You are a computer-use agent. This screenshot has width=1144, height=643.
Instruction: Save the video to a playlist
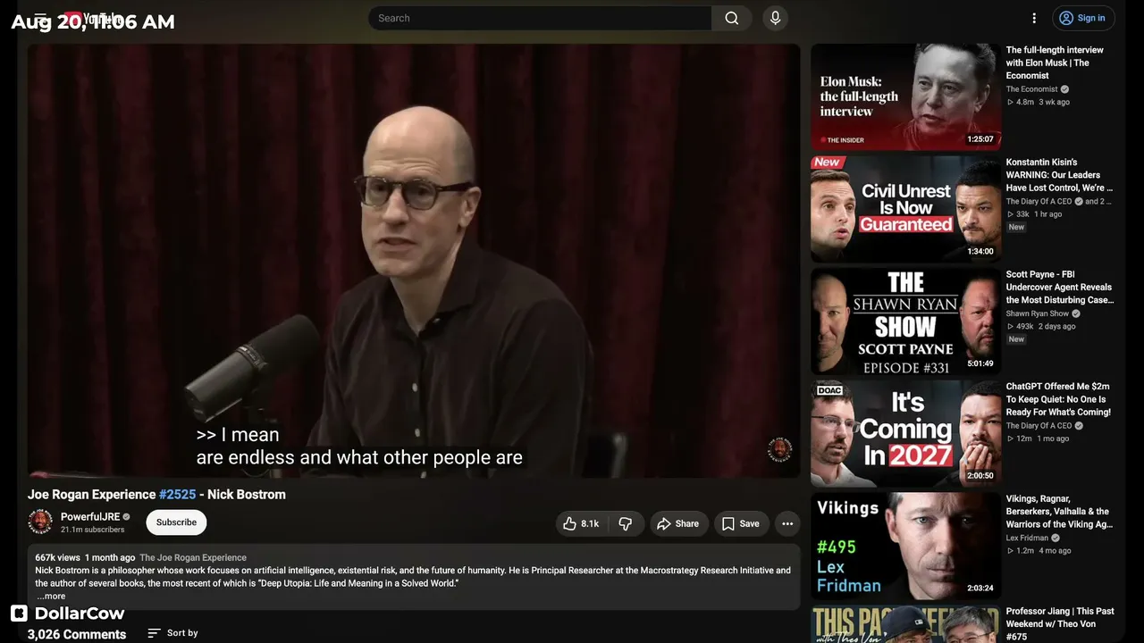[741, 523]
